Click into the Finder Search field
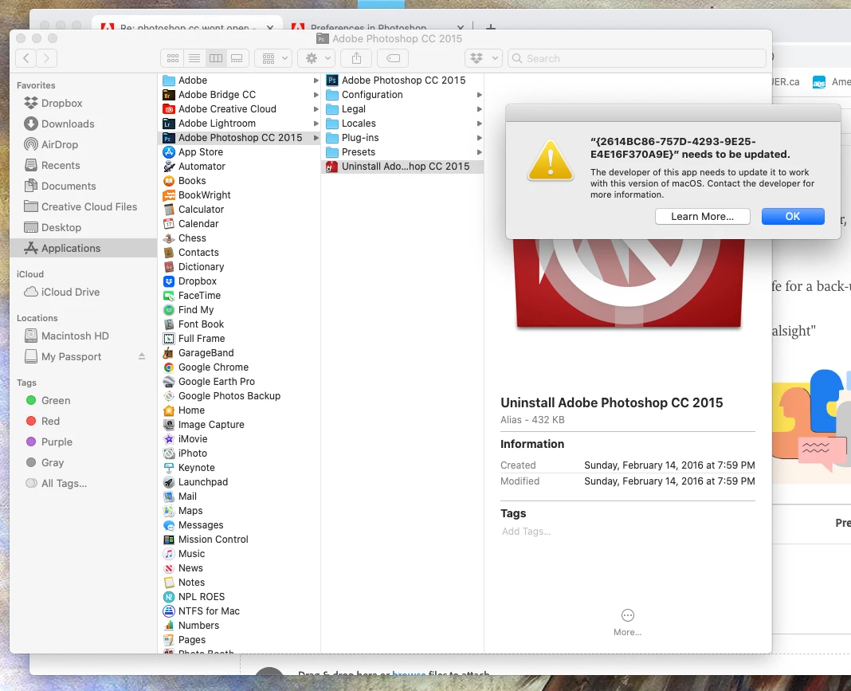This screenshot has width=851, height=691. pos(637,58)
